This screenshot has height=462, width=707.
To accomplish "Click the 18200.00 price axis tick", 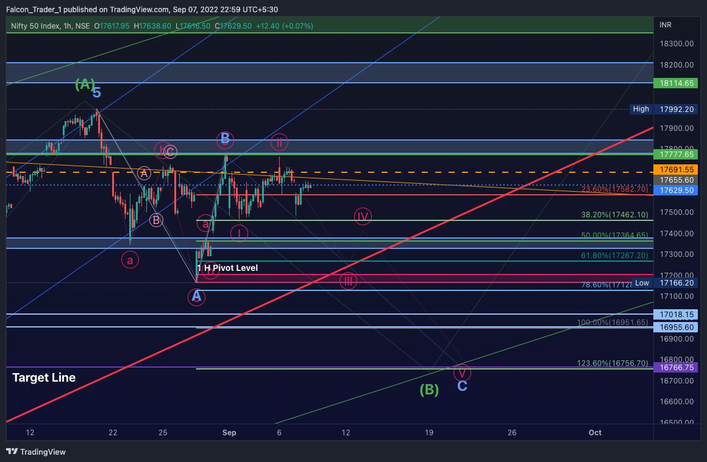I will [677, 65].
